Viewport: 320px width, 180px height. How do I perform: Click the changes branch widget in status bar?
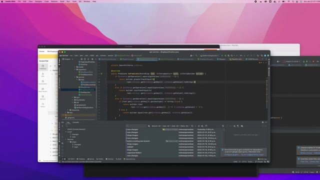click(x=259, y=161)
